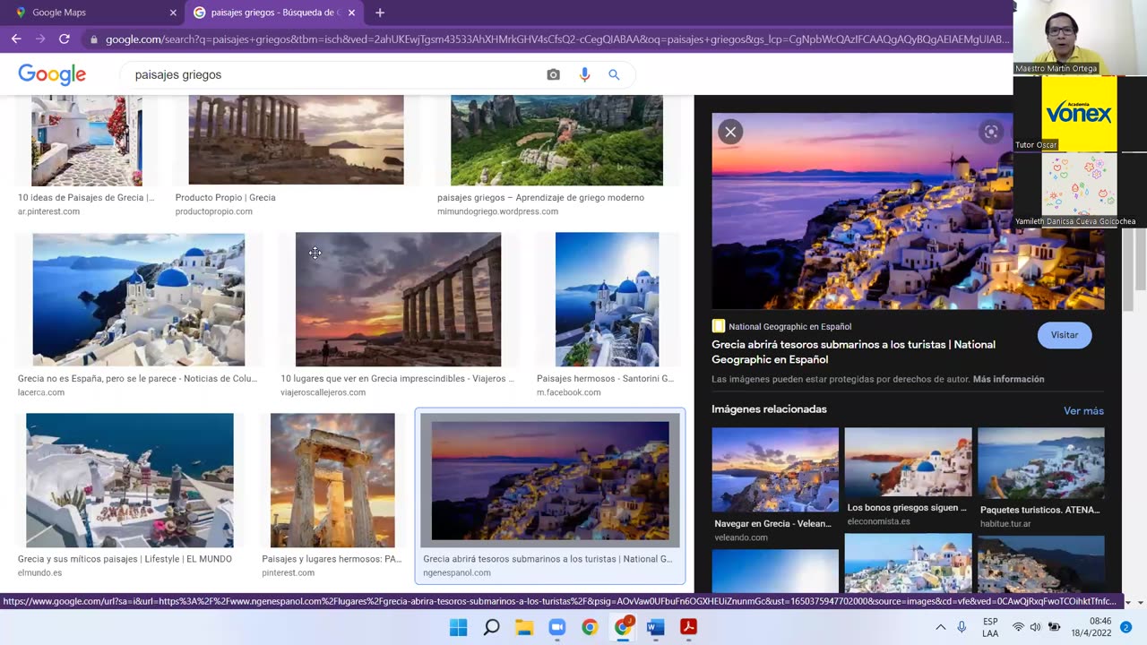This screenshot has height=645, width=1147.
Task: Close the image preview panel
Action: pyautogui.click(x=730, y=132)
